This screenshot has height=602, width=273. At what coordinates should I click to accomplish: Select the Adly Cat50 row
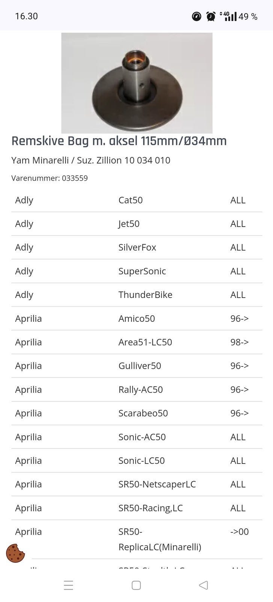(x=137, y=200)
